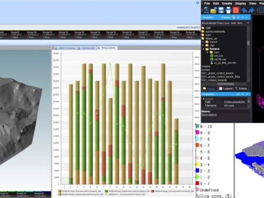Viewport: 264px width, 198px height.
Task: Switch to the Activities Gantt tab
Action: tap(87, 48)
